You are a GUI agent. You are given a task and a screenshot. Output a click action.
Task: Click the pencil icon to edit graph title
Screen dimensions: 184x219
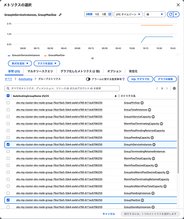pyautogui.click(x=60, y=15)
